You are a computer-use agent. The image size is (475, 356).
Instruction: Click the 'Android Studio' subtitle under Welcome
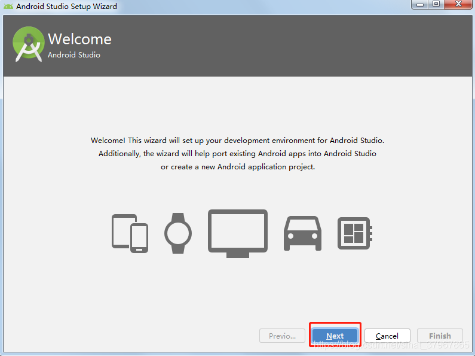coord(74,55)
